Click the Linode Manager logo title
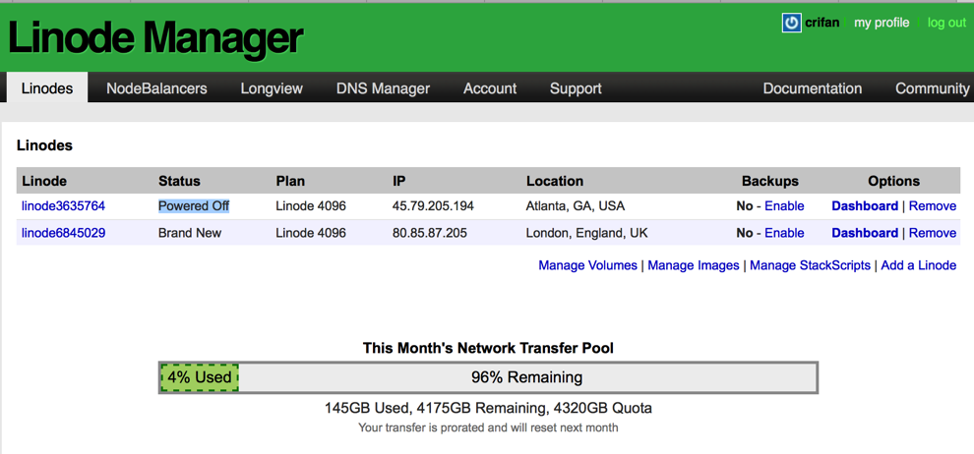The width and height of the screenshot is (974, 454). [x=155, y=38]
